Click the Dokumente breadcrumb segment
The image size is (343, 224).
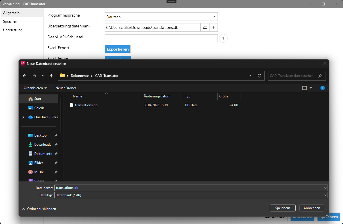80,76
